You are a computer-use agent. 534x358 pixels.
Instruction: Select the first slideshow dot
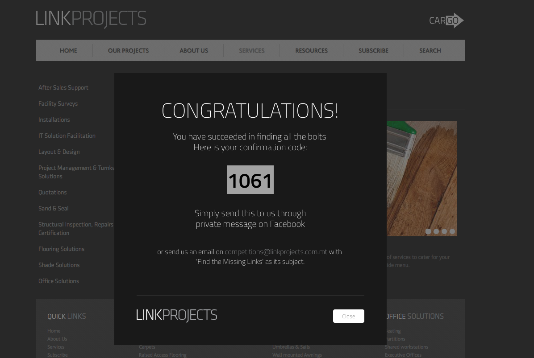[x=428, y=231]
